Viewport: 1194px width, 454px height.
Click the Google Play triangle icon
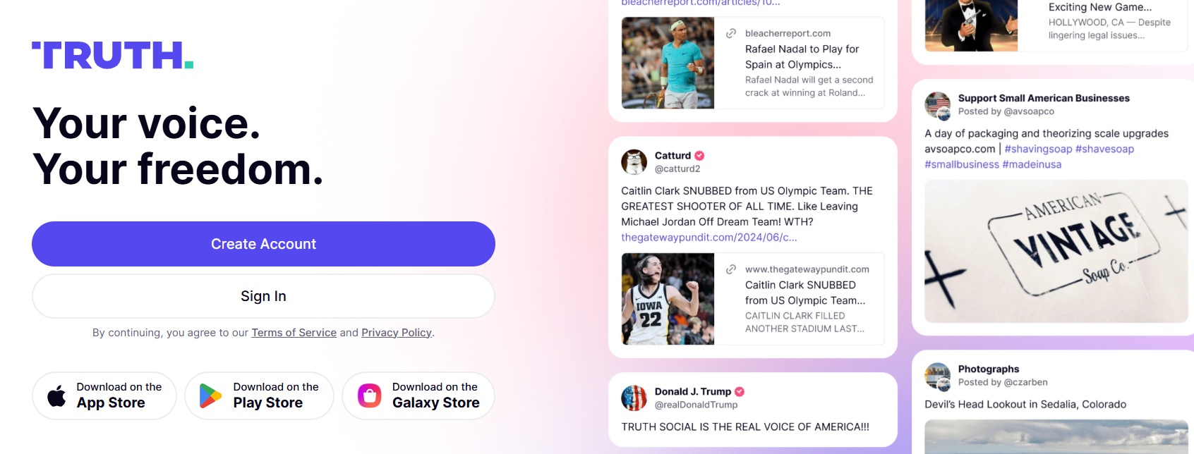[x=210, y=396]
